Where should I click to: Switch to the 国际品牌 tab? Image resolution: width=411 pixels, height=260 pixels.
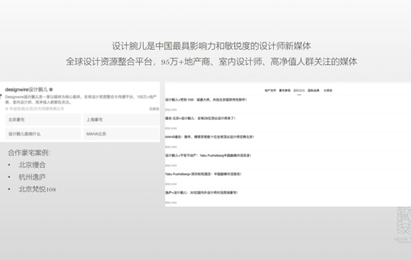[x=314, y=90]
